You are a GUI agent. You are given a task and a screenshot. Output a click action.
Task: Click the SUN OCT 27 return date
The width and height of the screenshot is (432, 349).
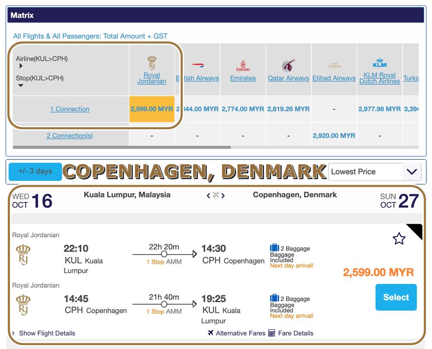400,201
